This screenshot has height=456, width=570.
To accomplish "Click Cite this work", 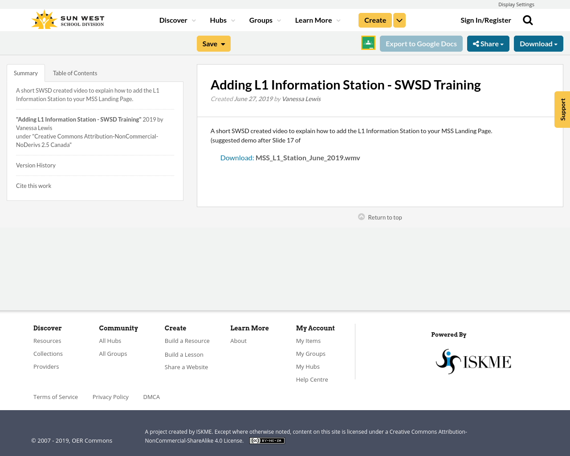I will pos(33,185).
